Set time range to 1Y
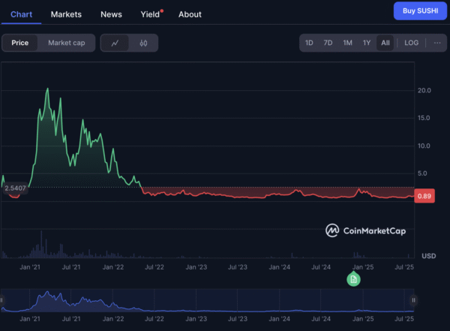This screenshot has height=331, width=450. [x=367, y=43]
